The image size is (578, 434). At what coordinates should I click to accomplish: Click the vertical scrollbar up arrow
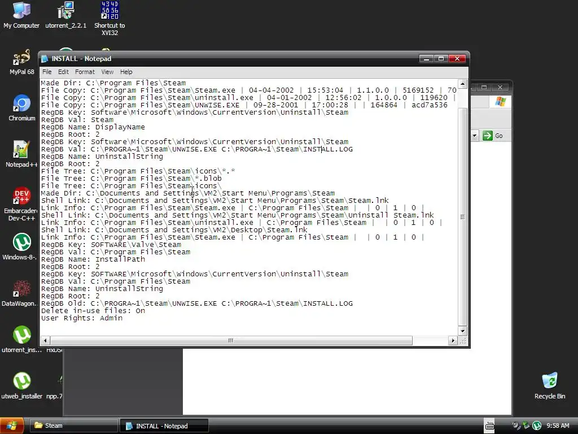(462, 84)
